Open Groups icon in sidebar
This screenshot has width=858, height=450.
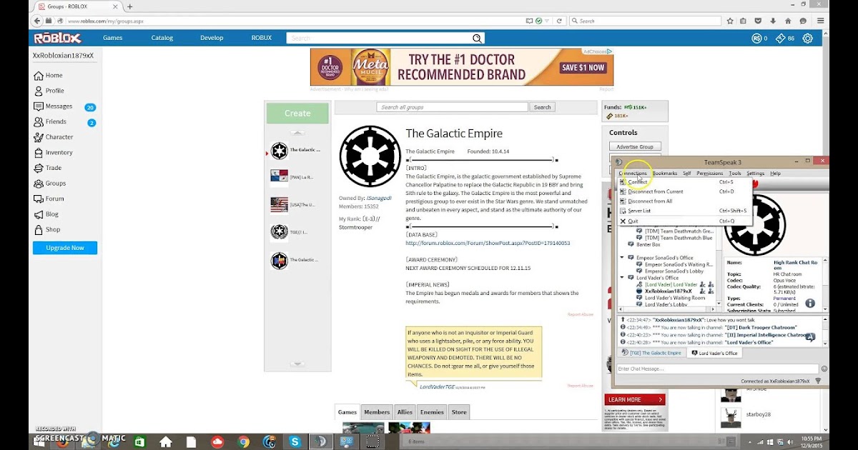[x=39, y=184]
